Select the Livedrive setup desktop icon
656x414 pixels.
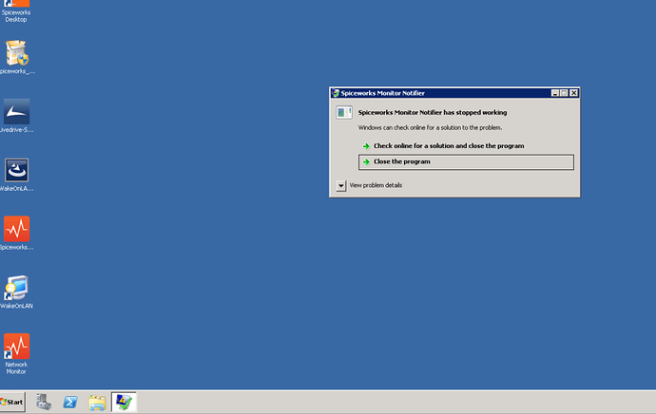[17, 111]
